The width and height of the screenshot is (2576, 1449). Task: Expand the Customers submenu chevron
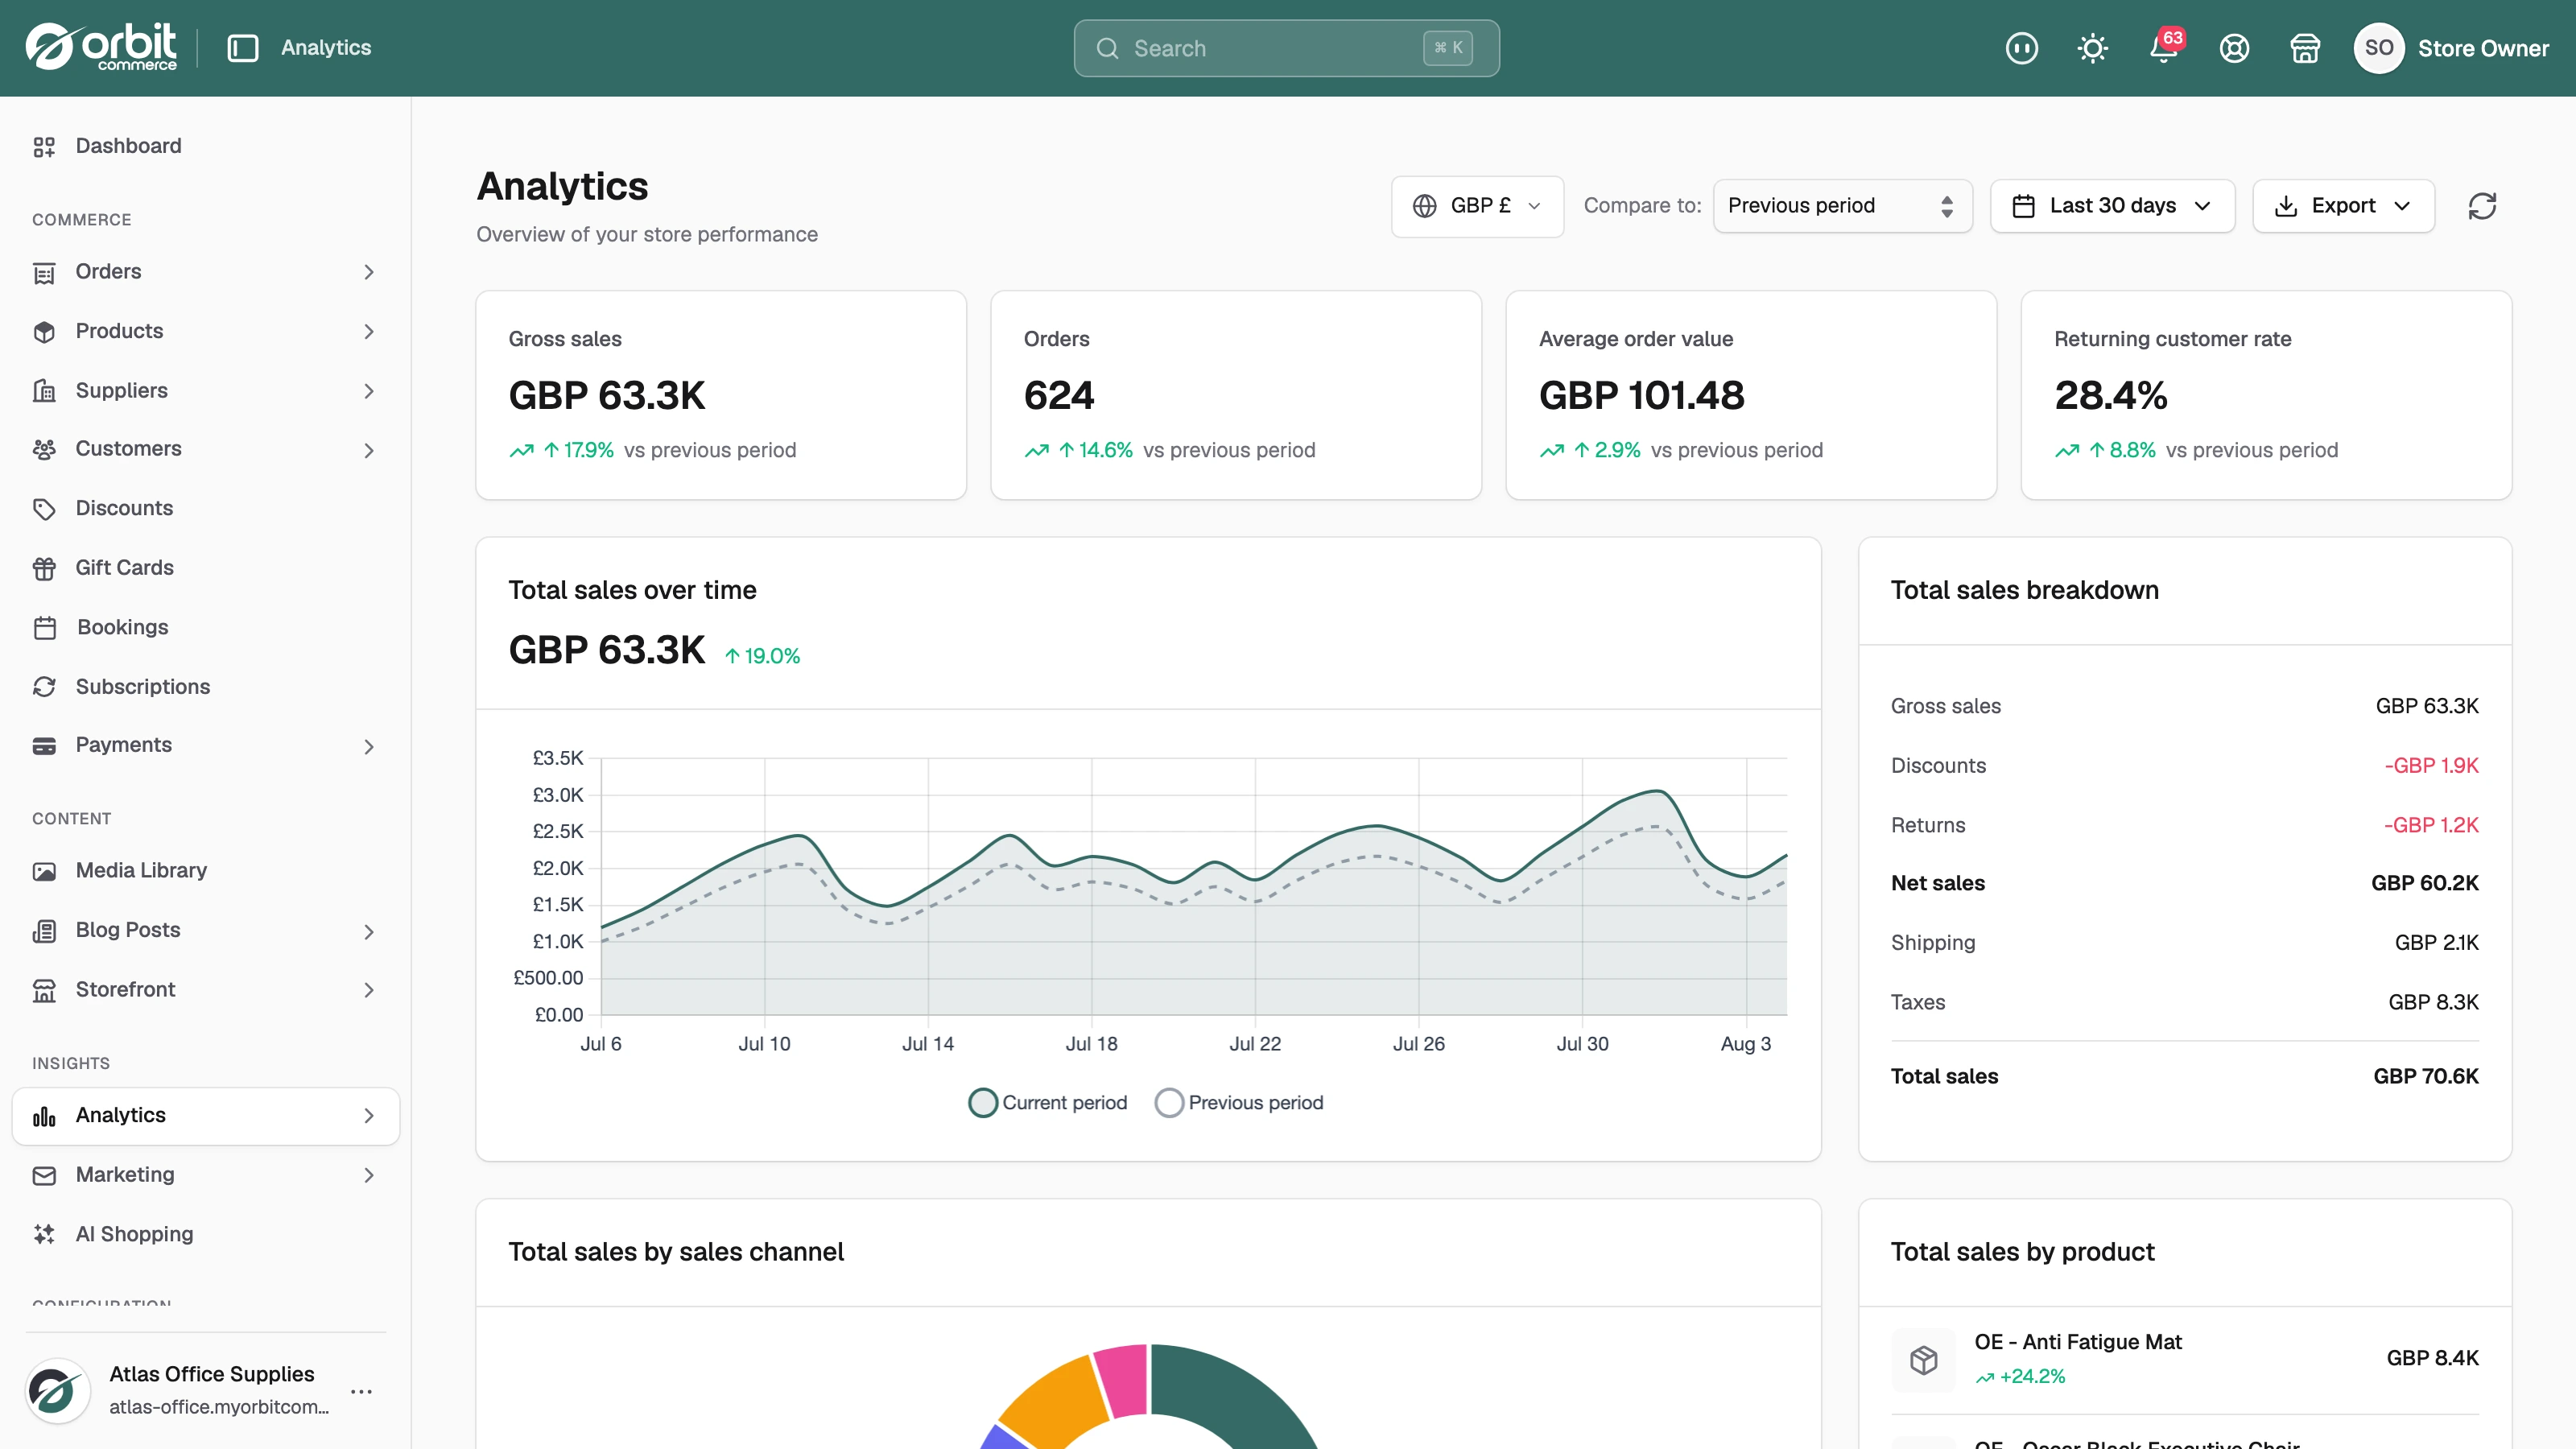tap(369, 450)
